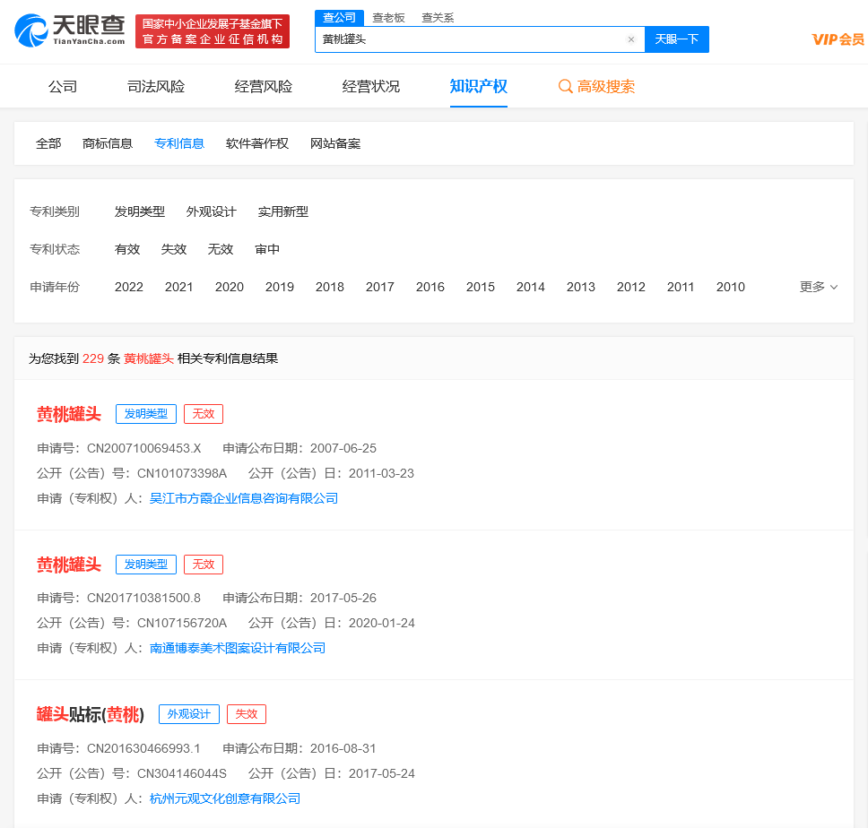The width and height of the screenshot is (868, 828).
Task: Filter patent category by 发明类型
Action: (140, 211)
